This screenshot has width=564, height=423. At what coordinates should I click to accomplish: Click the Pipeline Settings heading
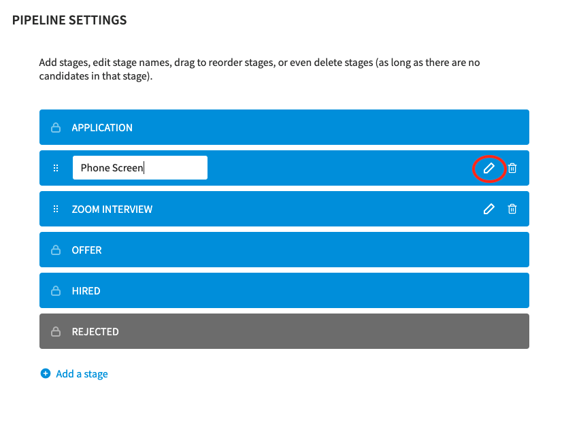[69, 20]
